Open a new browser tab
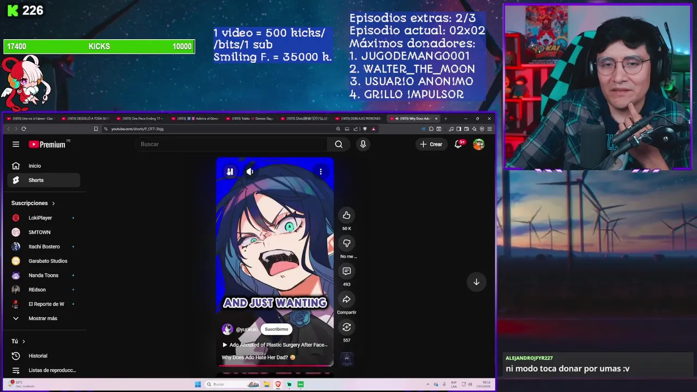The image size is (697, 392). coord(445,119)
